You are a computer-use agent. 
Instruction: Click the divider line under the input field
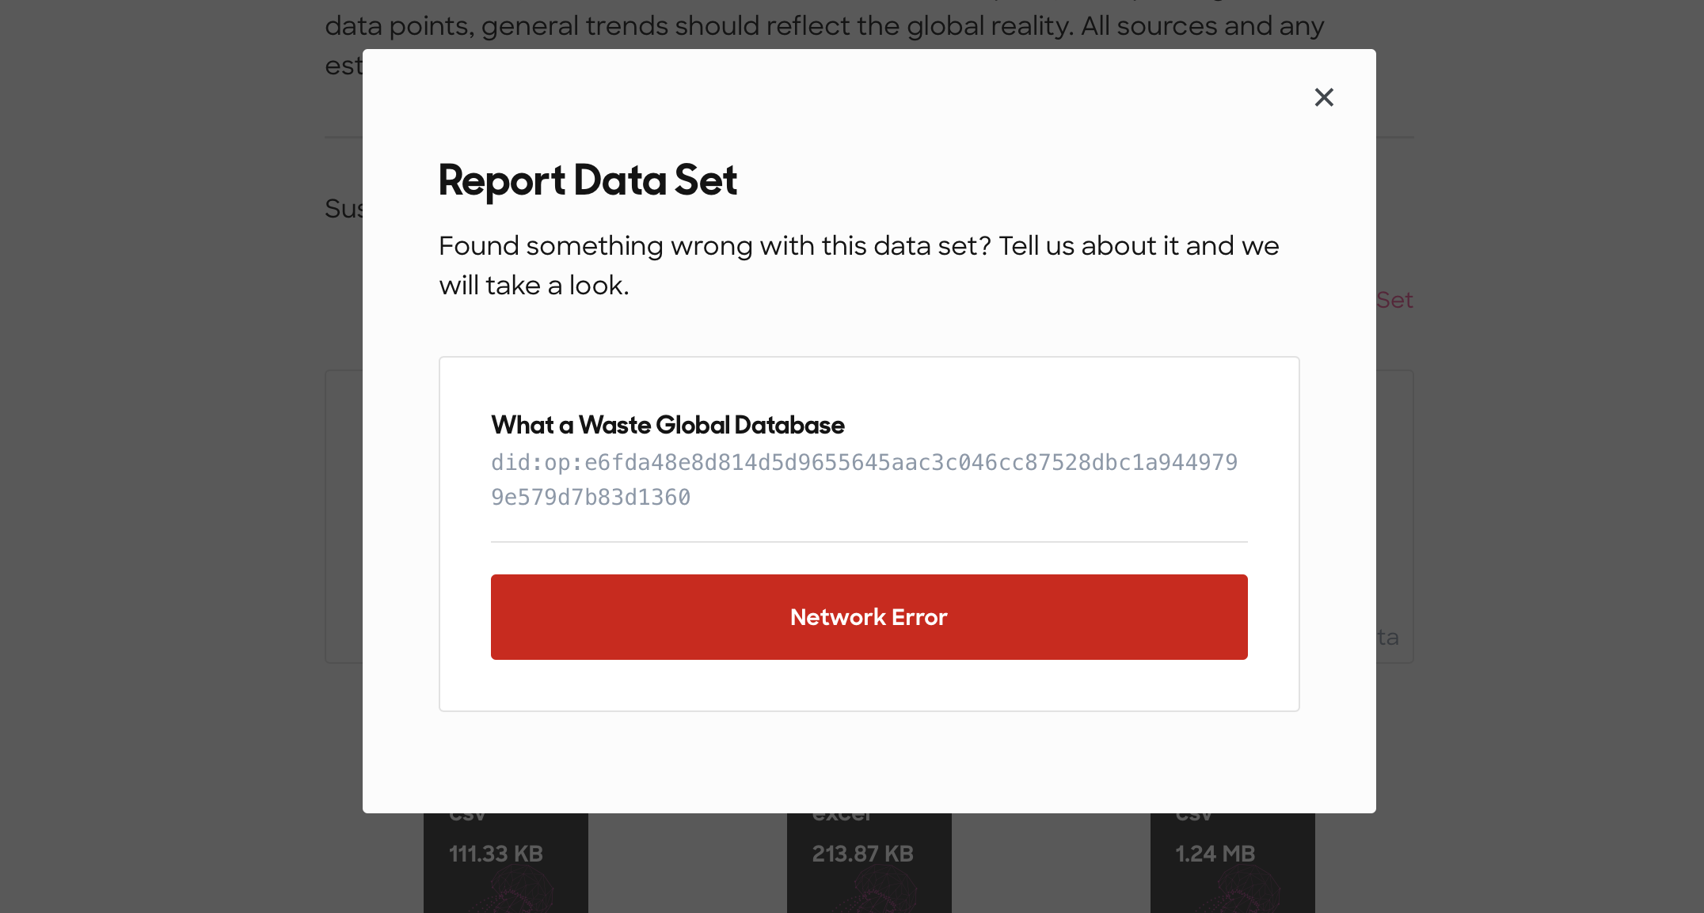coord(869,542)
